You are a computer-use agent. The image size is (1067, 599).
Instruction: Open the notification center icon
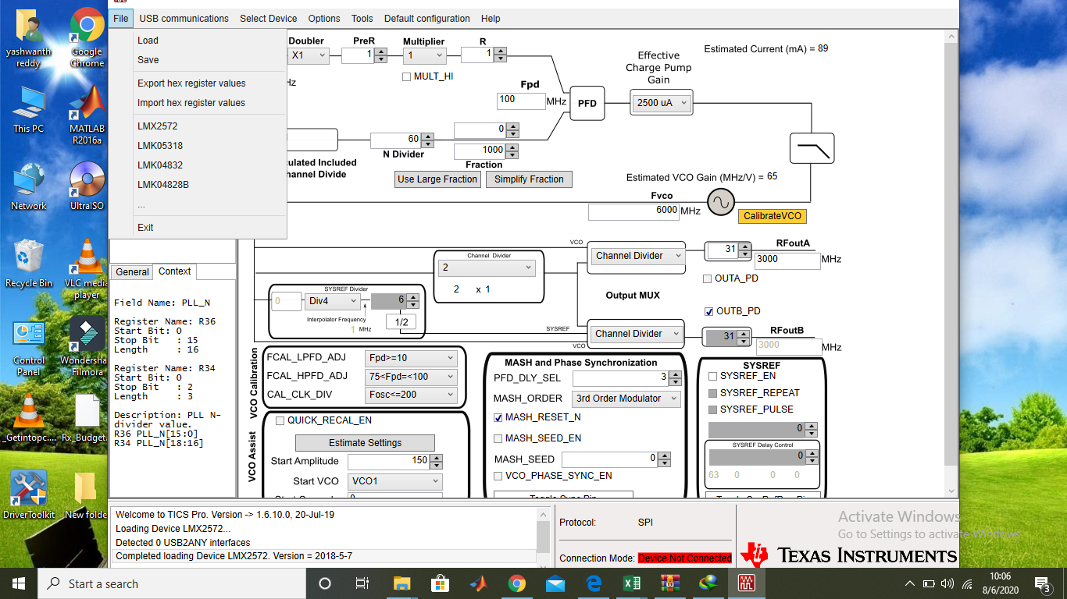[x=1042, y=583]
